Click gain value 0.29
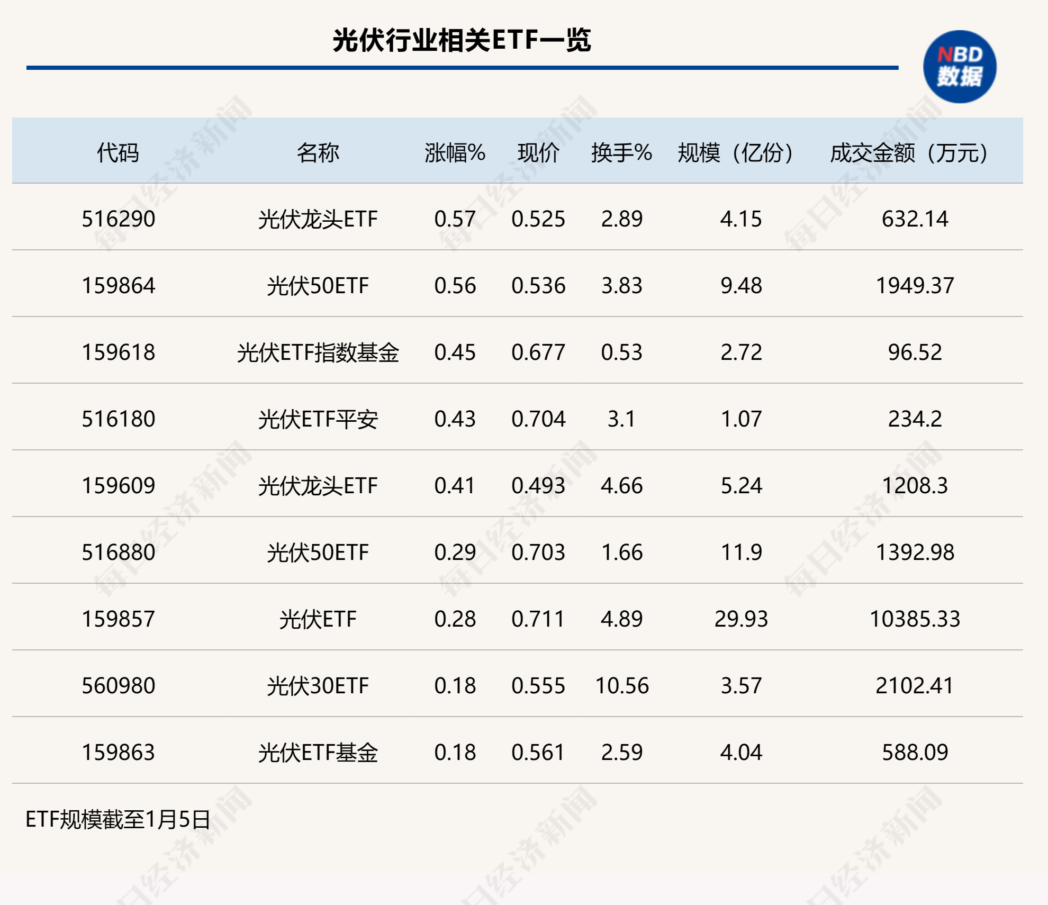Image resolution: width=1048 pixels, height=905 pixels. coord(455,553)
